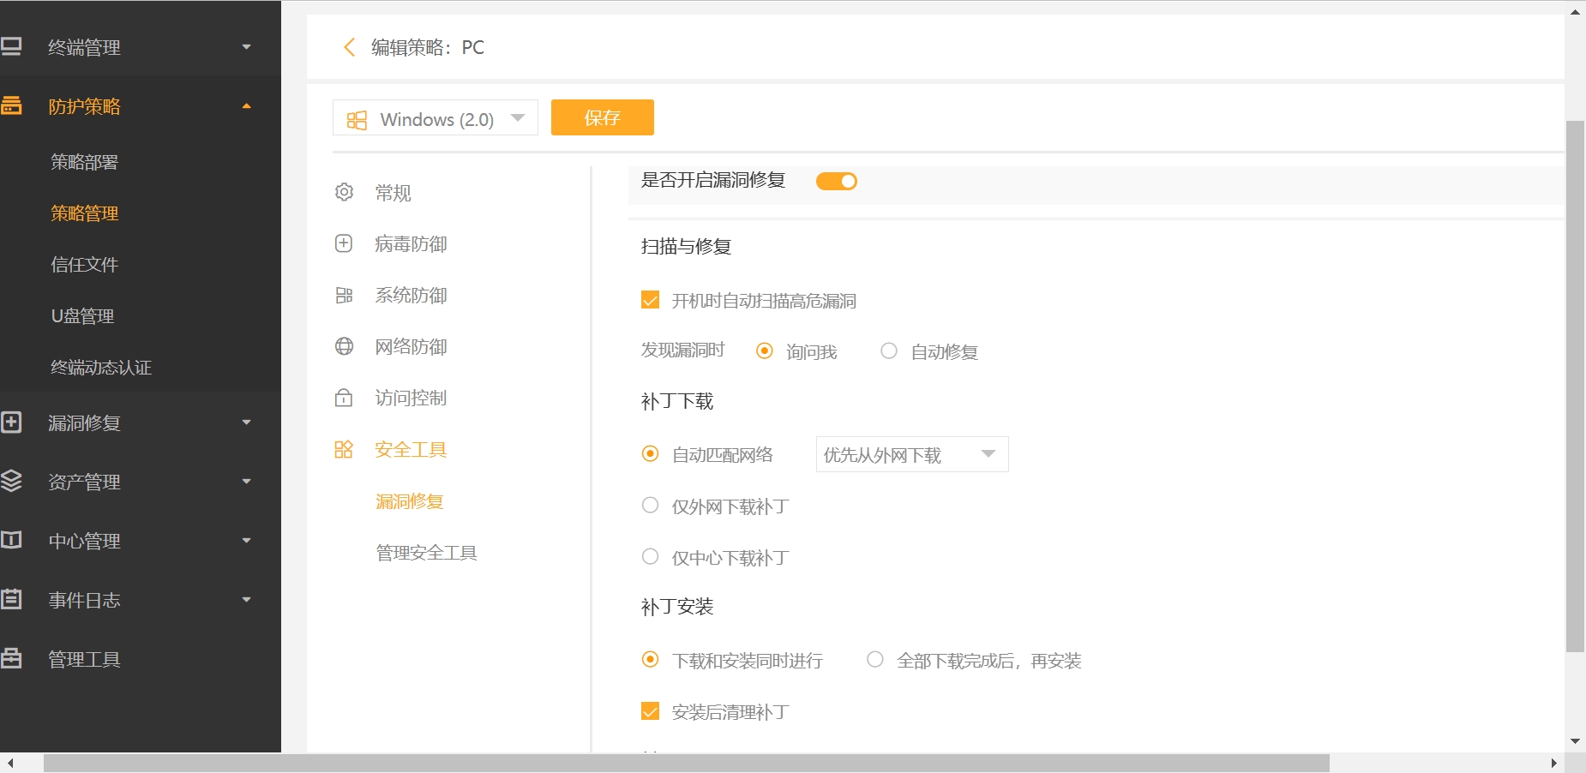This screenshot has width=1586, height=773.
Task: Select the 自动匹配网络 radio option
Action: (651, 453)
